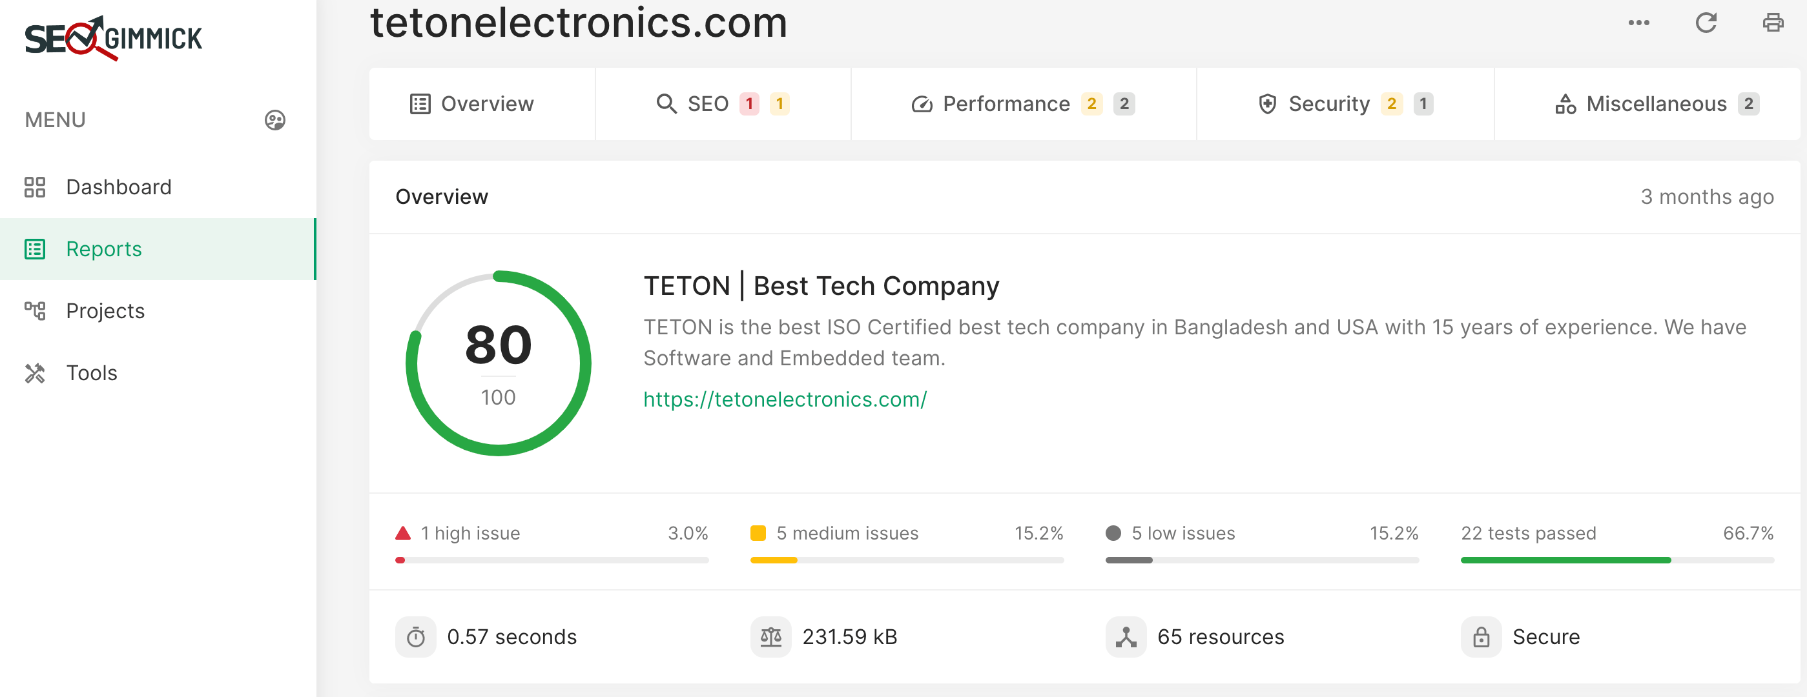Click the red high issue progress bar

click(552, 560)
